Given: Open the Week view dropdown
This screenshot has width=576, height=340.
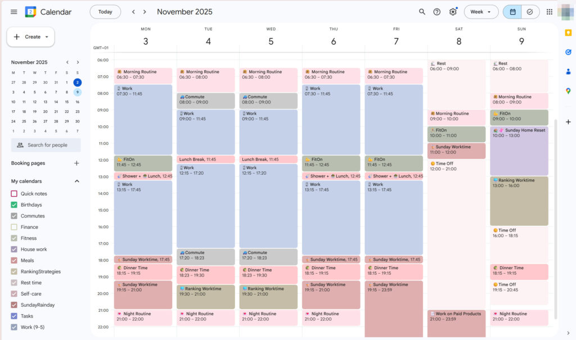Looking at the screenshot, I should coord(481,12).
